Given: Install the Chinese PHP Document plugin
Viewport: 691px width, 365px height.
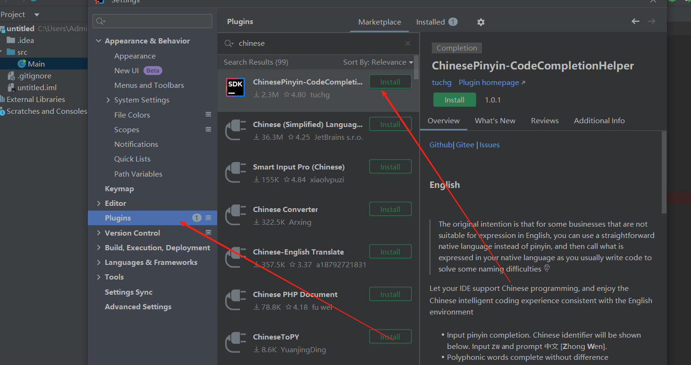Looking at the screenshot, I should tap(390, 294).
